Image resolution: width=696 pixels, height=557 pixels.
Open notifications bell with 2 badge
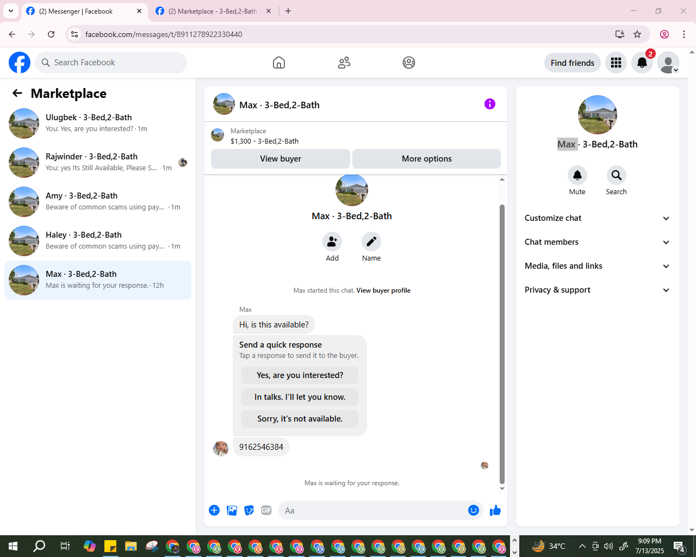[642, 63]
